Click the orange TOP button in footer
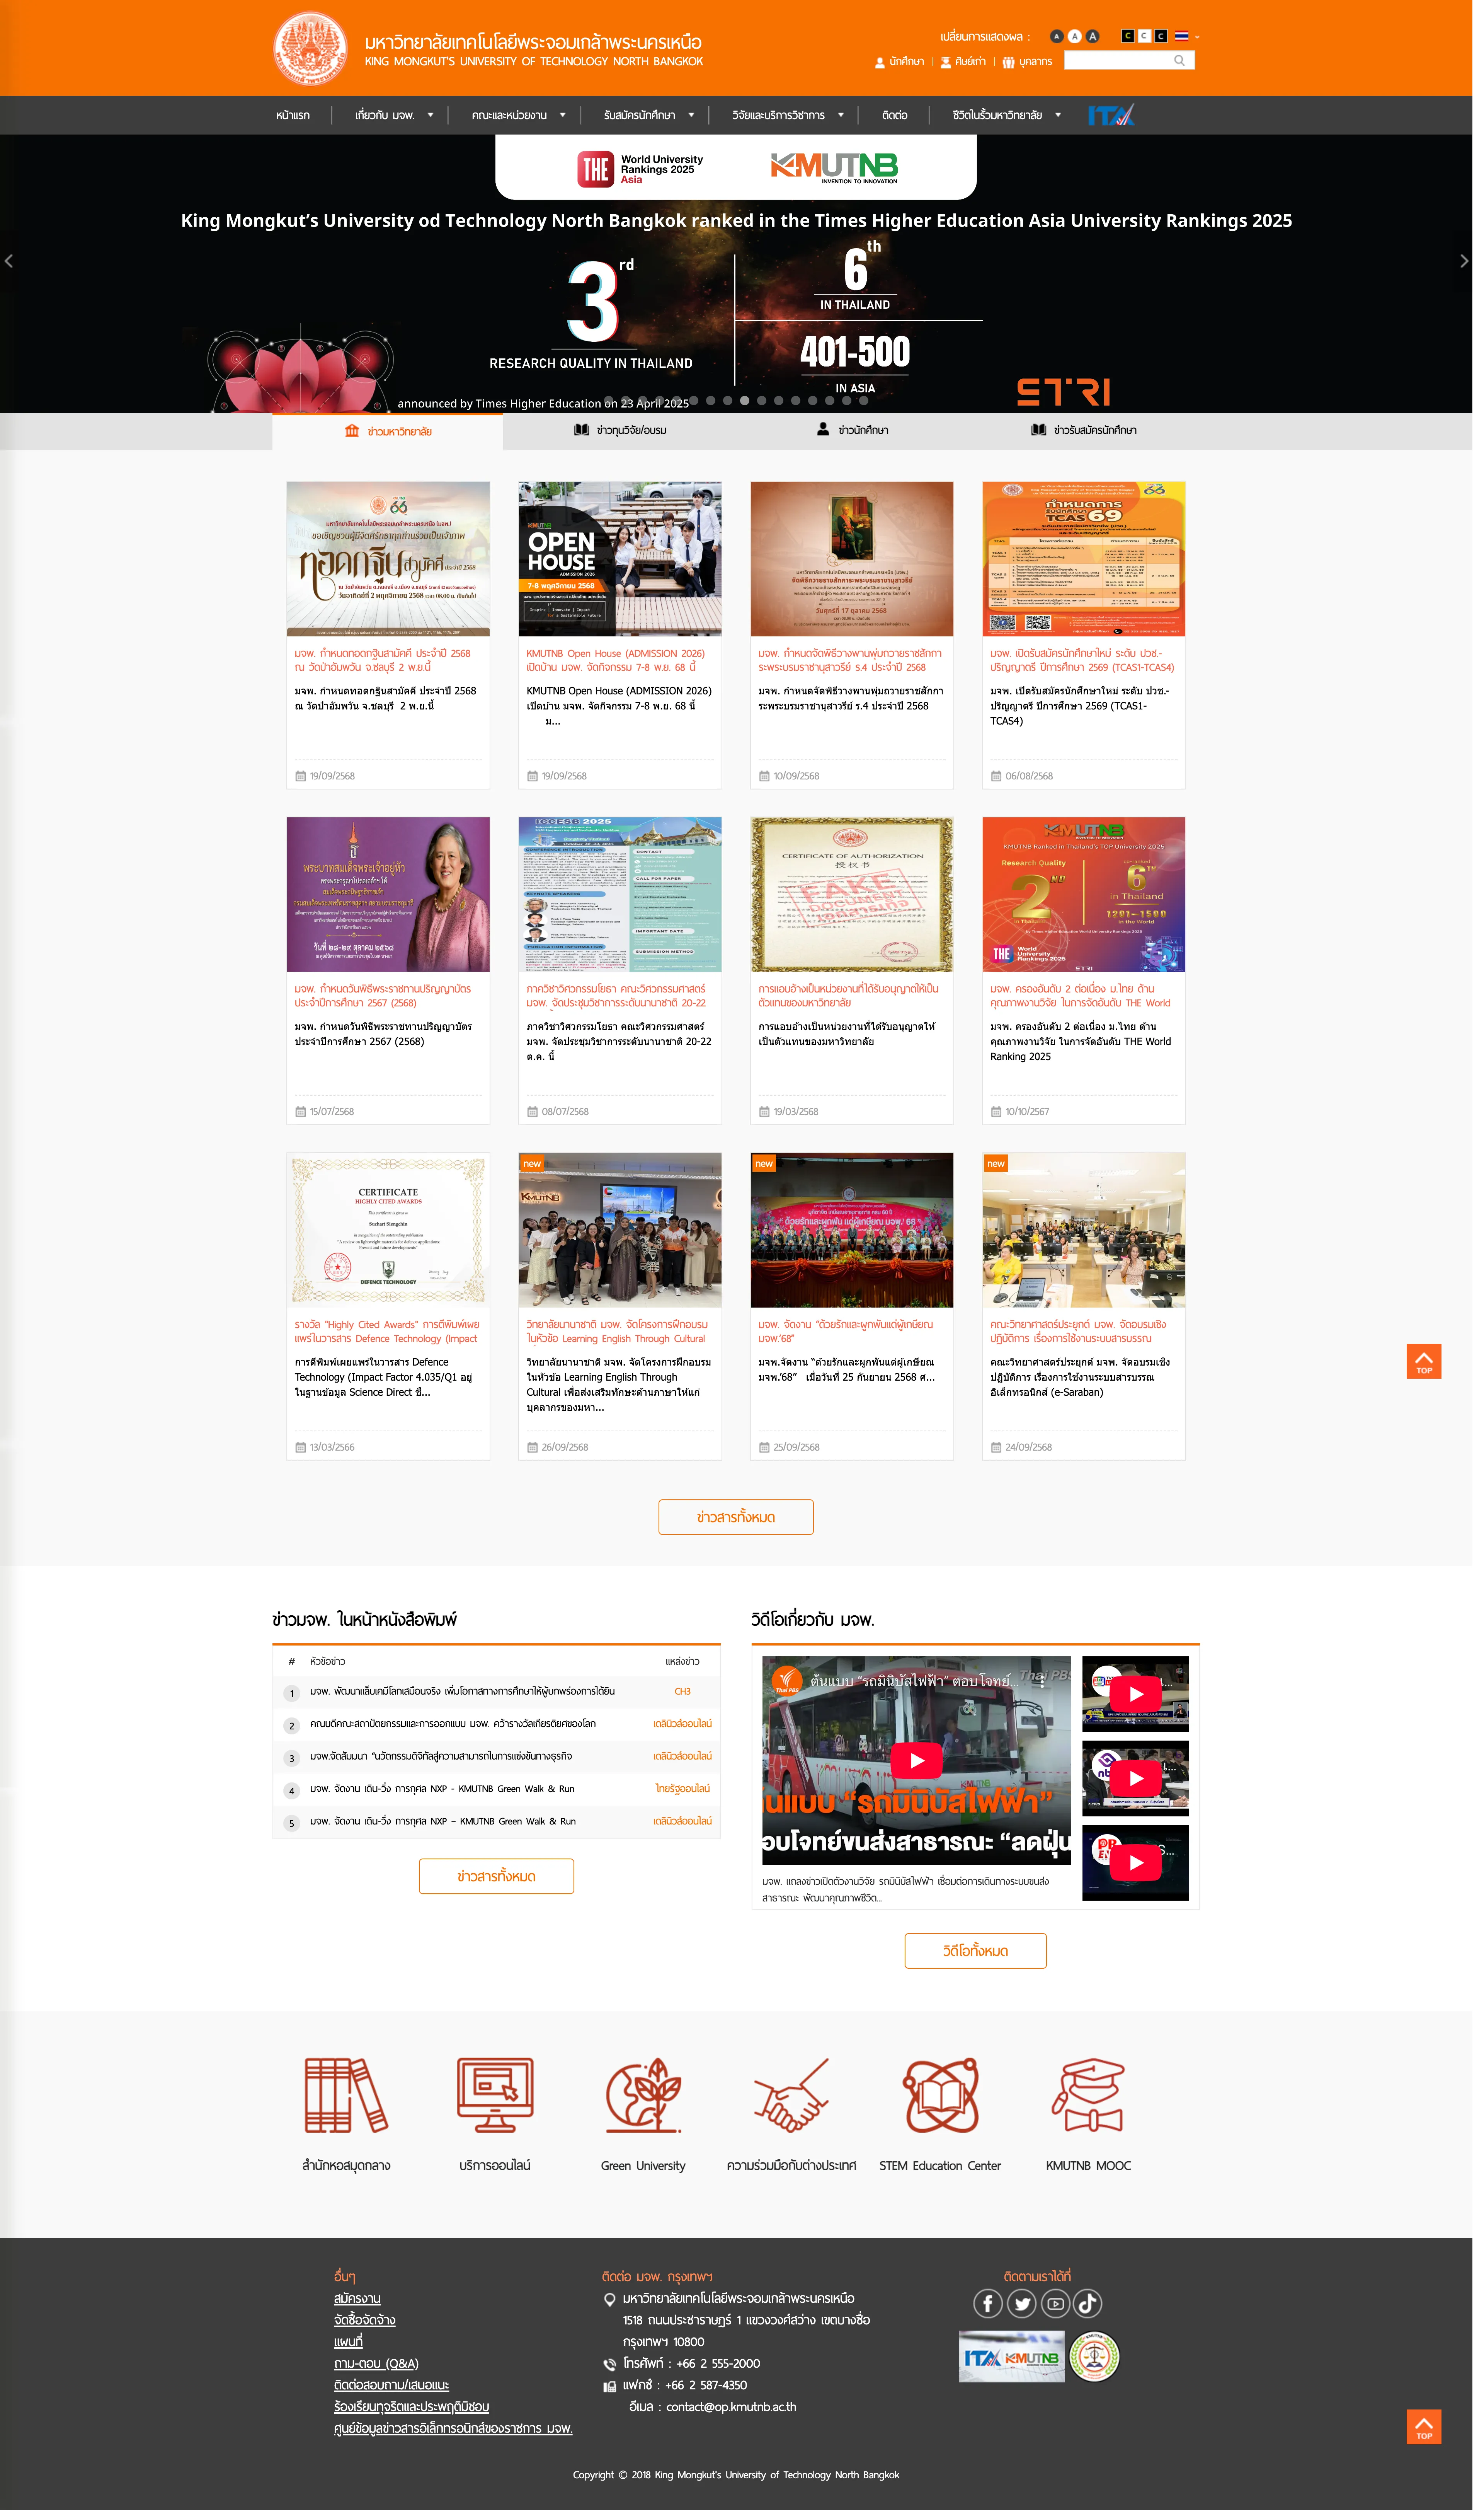The width and height of the screenshot is (1484, 2510). point(1424,2427)
